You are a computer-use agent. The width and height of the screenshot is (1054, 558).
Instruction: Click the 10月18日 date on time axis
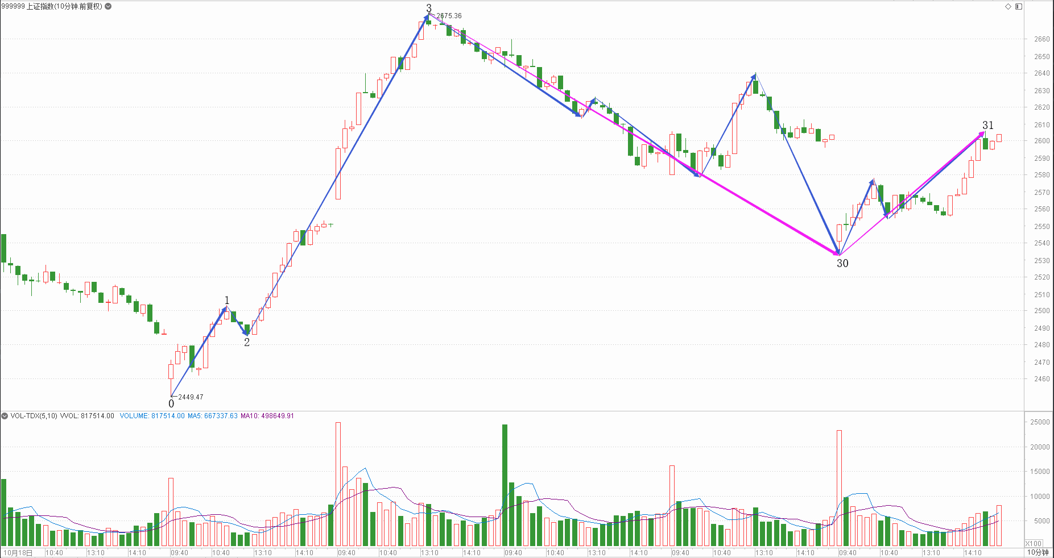(x=18, y=552)
